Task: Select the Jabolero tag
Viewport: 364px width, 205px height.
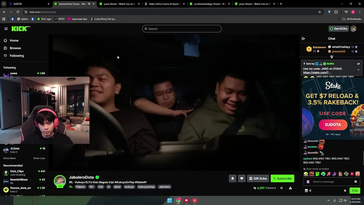Action: coord(165,187)
